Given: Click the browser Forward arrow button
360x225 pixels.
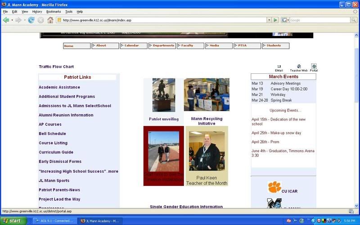Looking at the screenshot, I should pos(18,20).
